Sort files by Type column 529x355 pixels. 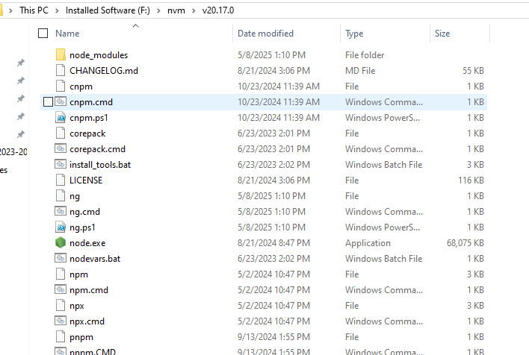coord(354,34)
